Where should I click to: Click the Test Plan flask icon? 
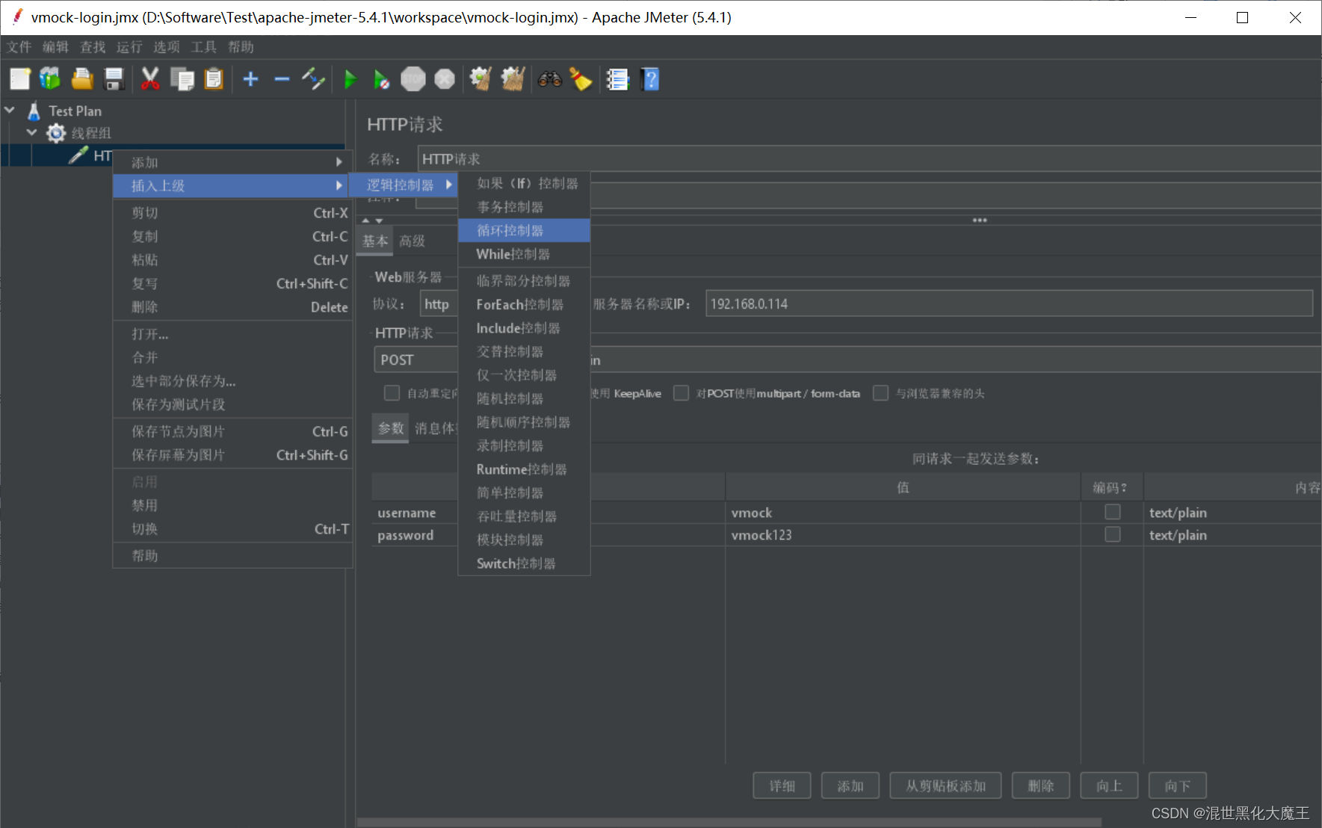coord(34,111)
